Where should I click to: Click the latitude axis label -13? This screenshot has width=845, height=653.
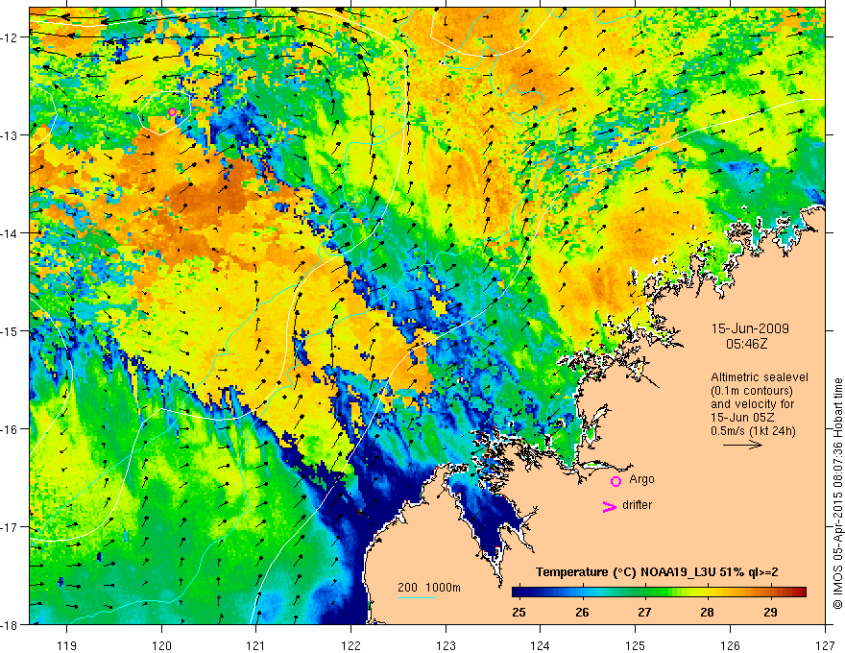tap(11, 135)
